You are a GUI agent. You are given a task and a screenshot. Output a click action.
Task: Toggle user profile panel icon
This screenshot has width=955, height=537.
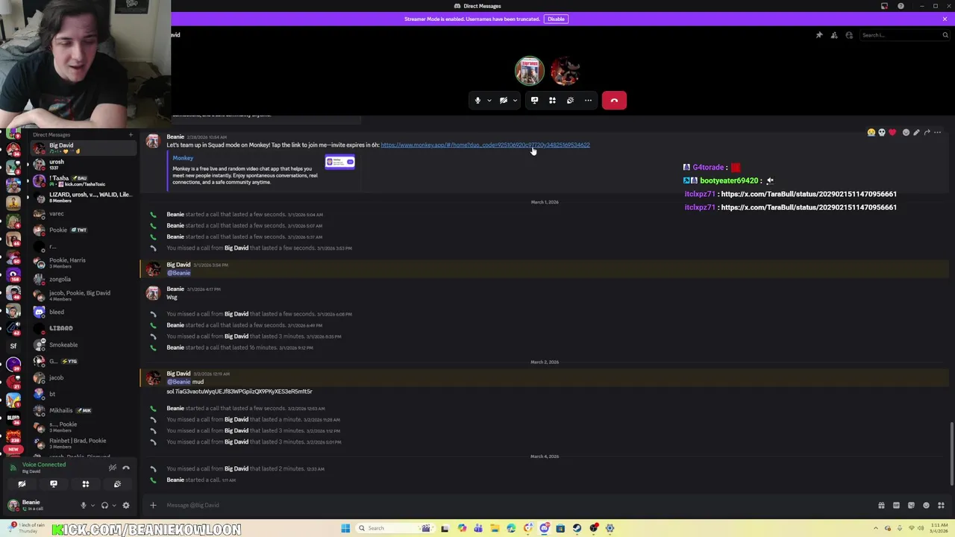click(849, 35)
